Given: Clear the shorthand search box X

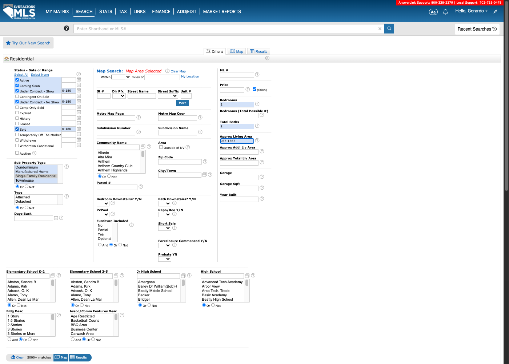Looking at the screenshot, I should pyautogui.click(x=380, y=28).
